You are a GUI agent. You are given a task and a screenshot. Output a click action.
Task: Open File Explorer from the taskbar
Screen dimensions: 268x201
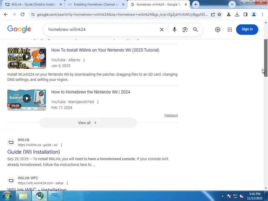23,196
